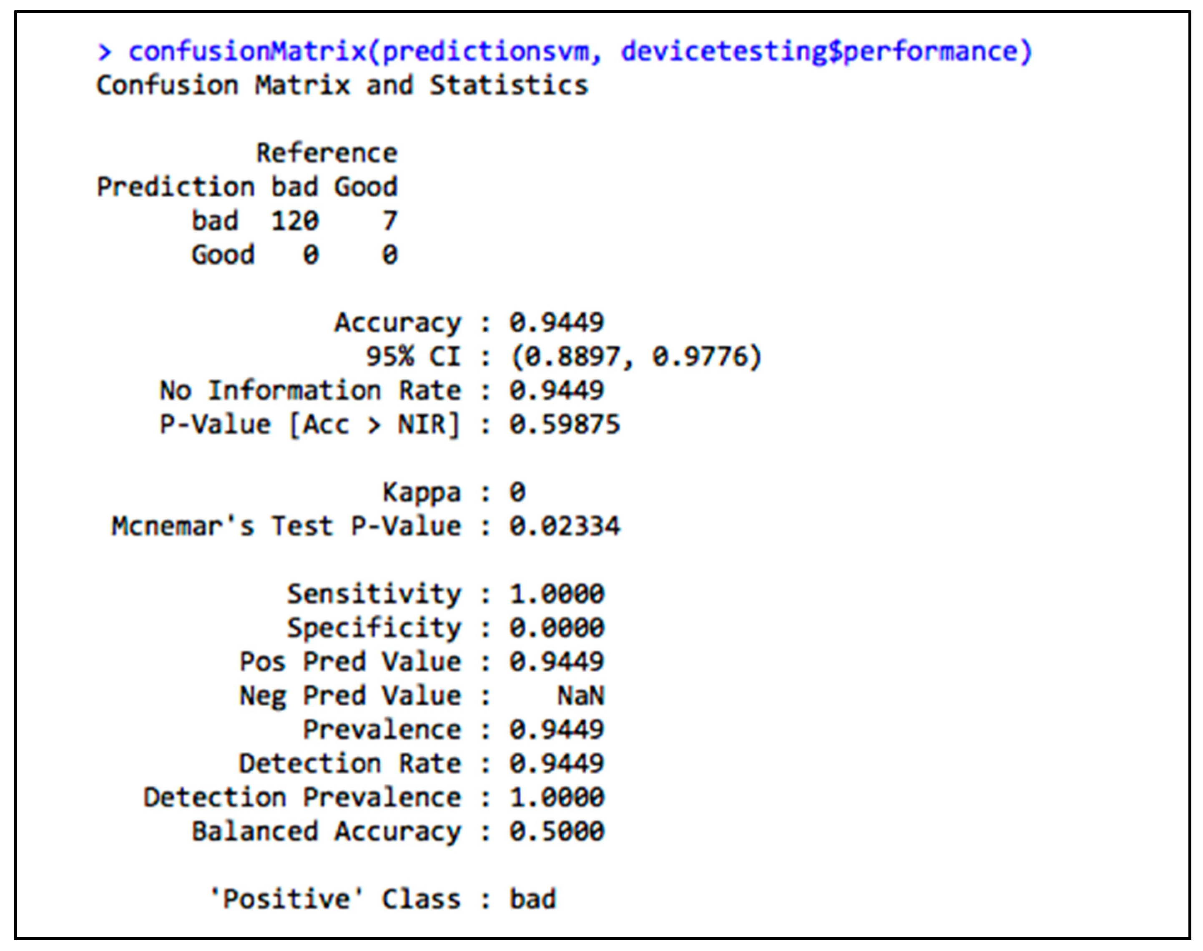This screenshot has width=1203, height=951.
Task: Click the 'Positive' Class value bad
Action: [532, 899]
